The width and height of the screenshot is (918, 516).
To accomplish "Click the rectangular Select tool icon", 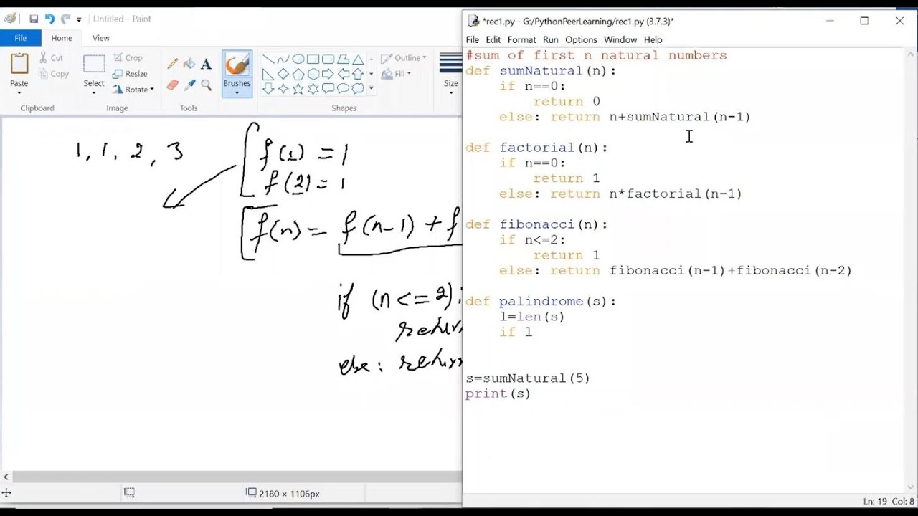I will click(x=94, y=64).
